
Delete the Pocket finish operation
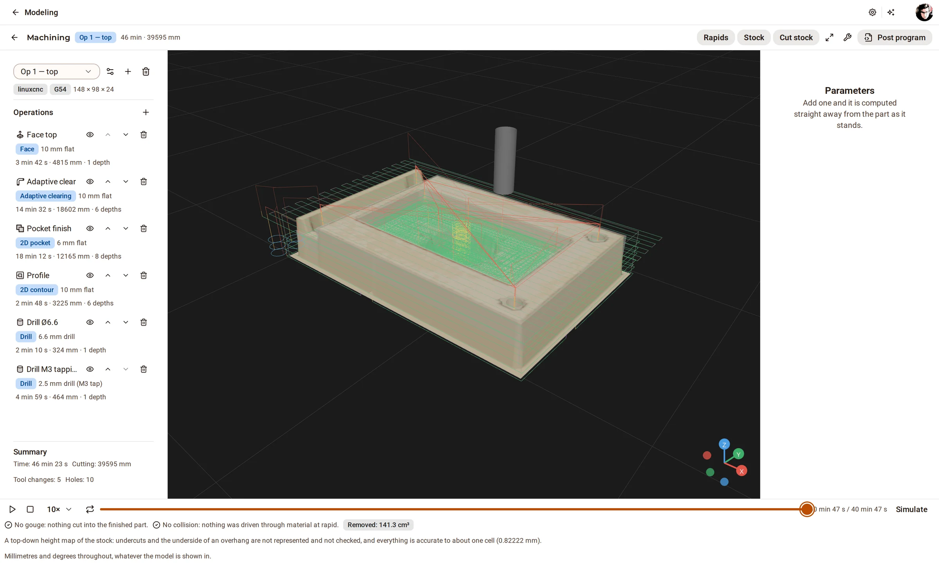tap(144, 229)
